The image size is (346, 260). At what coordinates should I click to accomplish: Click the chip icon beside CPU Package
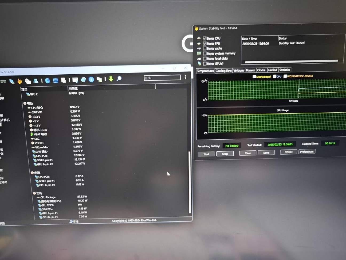click(x=38, y=197)
